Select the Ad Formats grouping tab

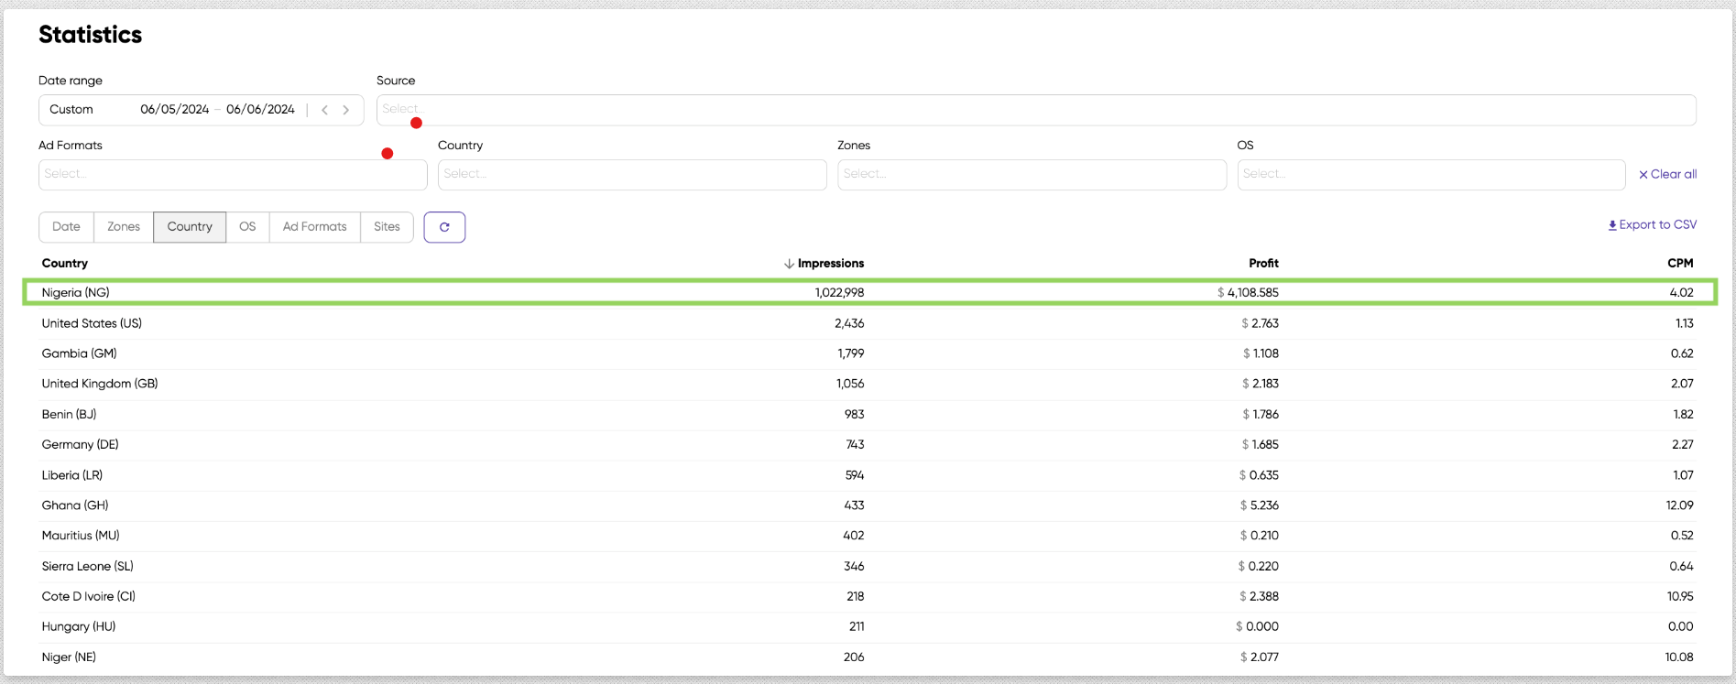coord(314,227)
